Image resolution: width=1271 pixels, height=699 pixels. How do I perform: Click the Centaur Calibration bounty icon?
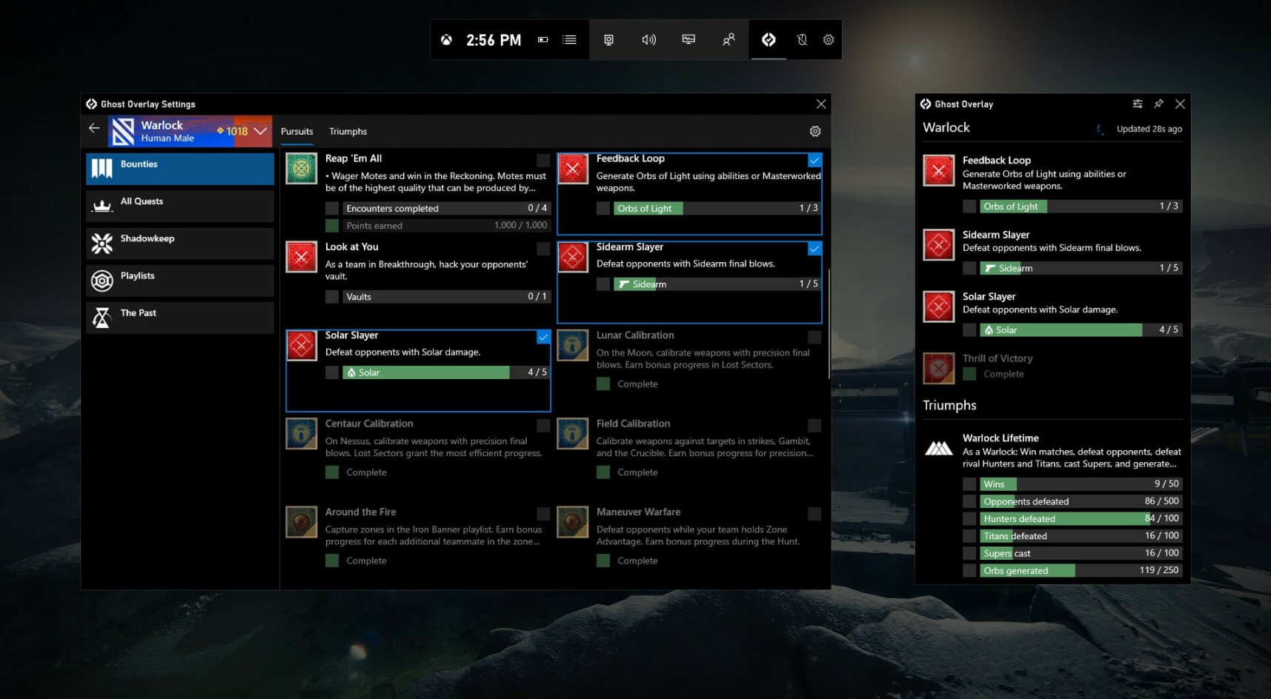pyautogui.click(x=302, y=433)
